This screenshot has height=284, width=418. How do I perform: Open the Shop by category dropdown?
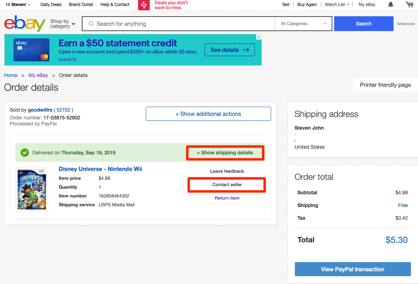[63, 24]
